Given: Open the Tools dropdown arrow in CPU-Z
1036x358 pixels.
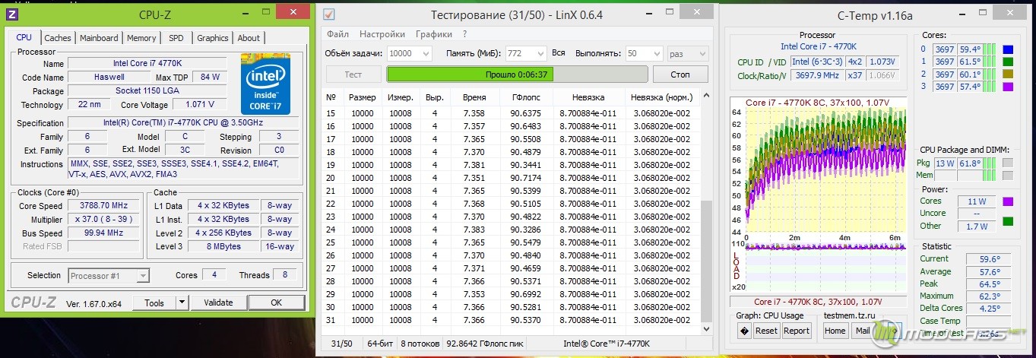Looking at the screenshot, I should click(182, 303).
